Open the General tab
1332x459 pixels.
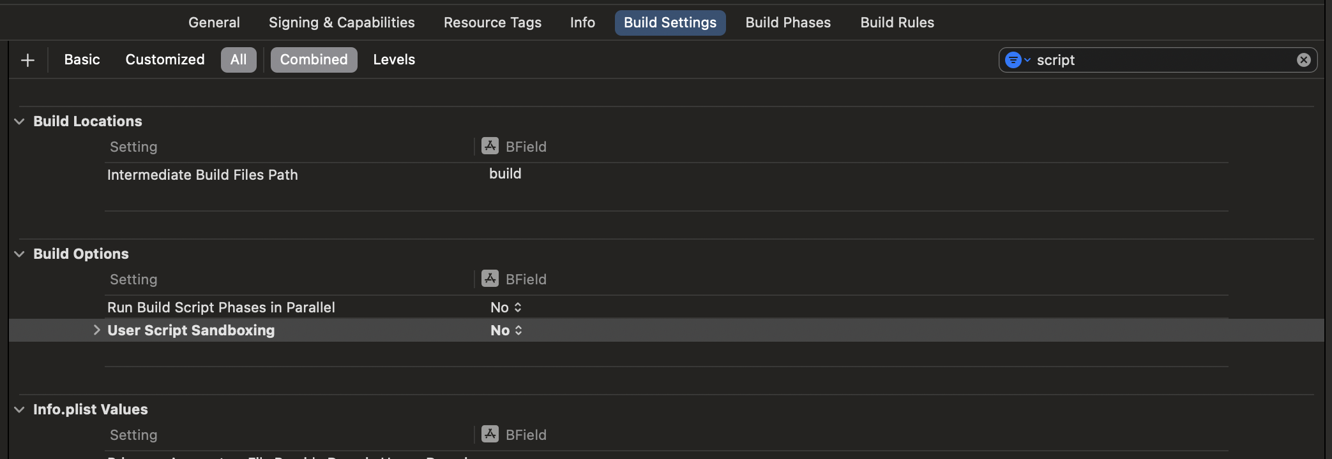click(x=214, y=22)
